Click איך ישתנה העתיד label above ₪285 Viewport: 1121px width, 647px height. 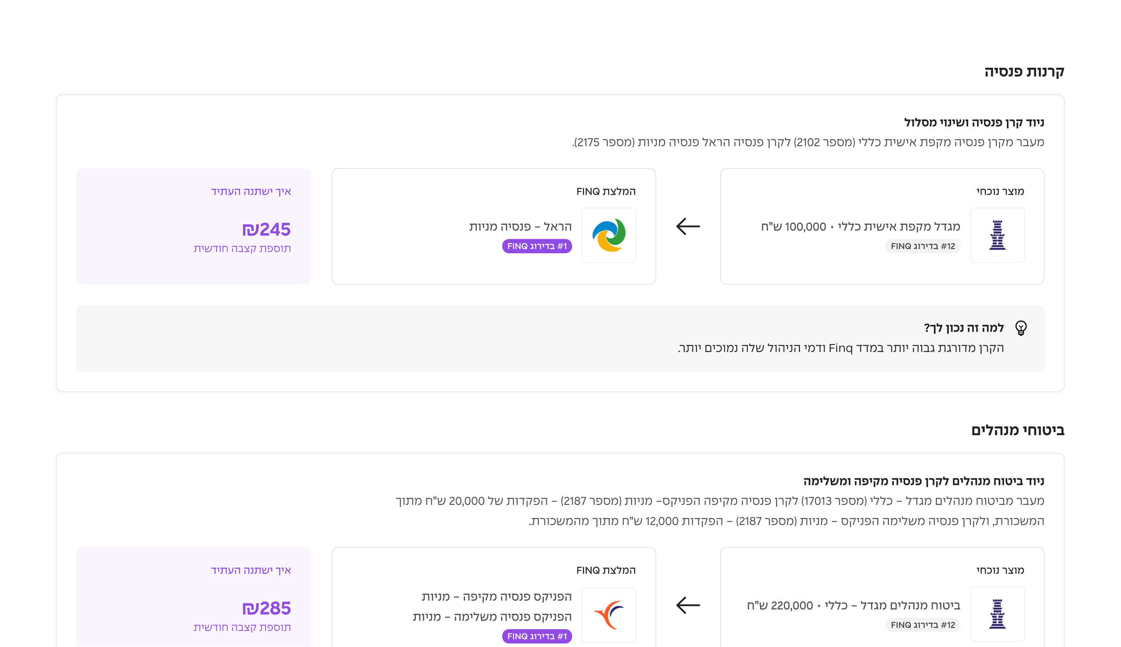(251, 570)
